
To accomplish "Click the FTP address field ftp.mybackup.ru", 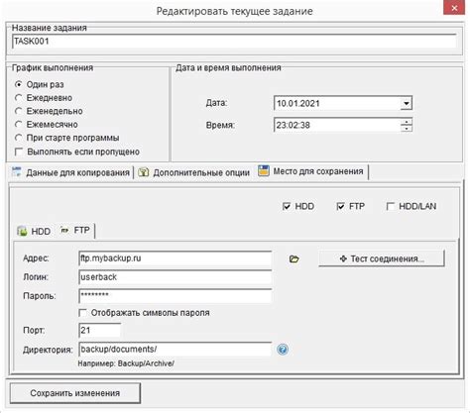I will pos(176,258).
